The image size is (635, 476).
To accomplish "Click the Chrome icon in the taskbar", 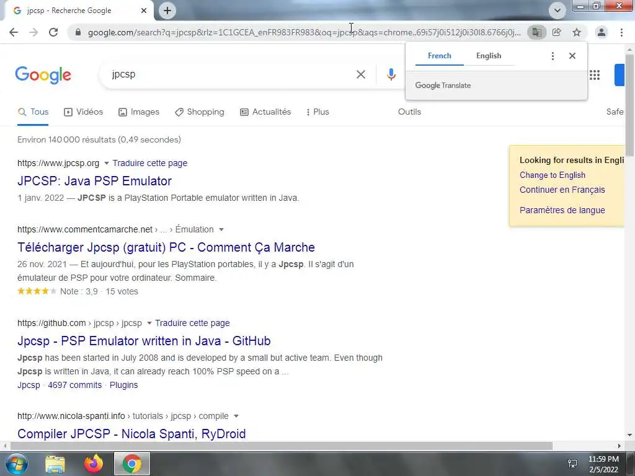I will tap(132, 464).
